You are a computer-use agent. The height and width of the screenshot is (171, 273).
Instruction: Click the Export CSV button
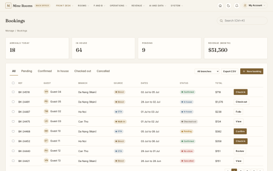point(230,71)
